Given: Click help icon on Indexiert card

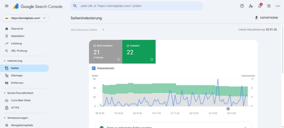Looking at the screenshot, I should [152, 59].
